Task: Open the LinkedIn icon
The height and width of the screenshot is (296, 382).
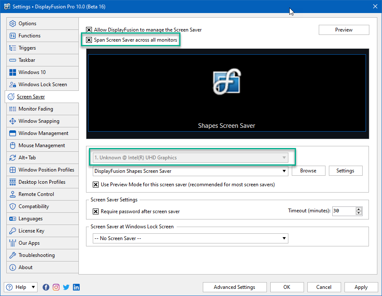Action: coord(76,287)
